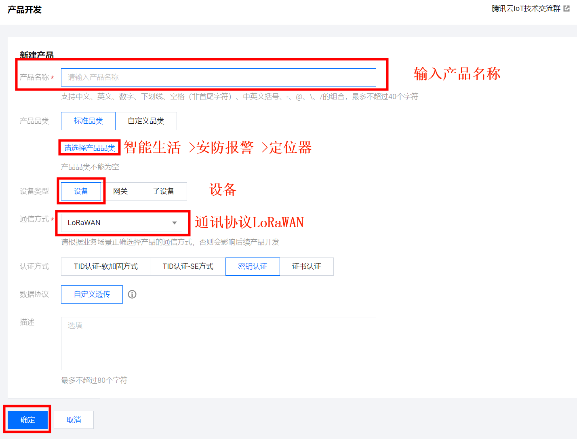Focus the 描述 optional text area
This screenshot has width=577, height=439.
[x=219, y=344]
